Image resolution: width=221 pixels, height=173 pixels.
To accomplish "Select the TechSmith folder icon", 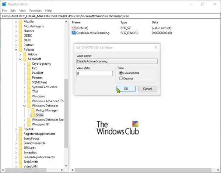I will (20, 162).
